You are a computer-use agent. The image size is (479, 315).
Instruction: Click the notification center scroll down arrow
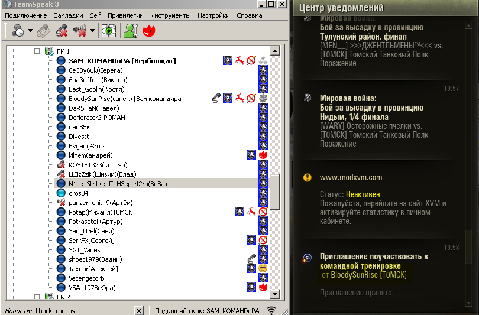pos(468,303)
